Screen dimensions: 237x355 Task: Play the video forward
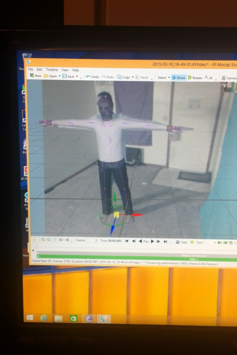153,241
